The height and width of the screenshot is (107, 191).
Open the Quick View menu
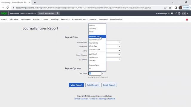pyautogui.click(x=14, y=19)
